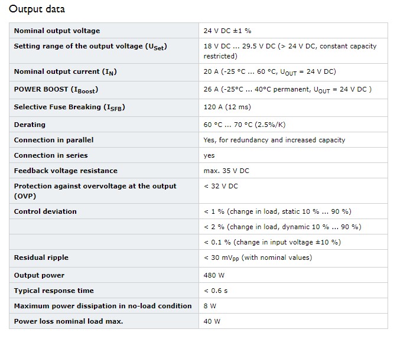The height and width of the screenshot is (339, 397).
Task: Click the Connection in series yes value
Action: coord(209,155)
